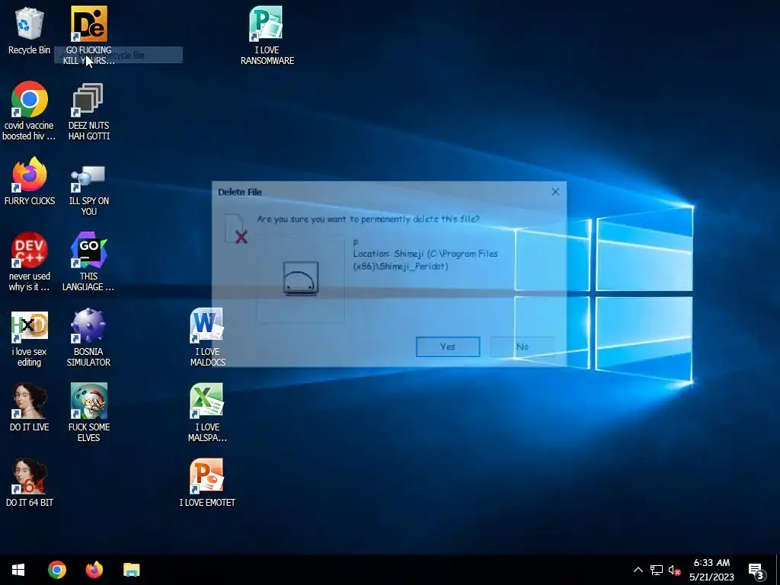Open File Explorer from the taskbar

click(131, 570)
